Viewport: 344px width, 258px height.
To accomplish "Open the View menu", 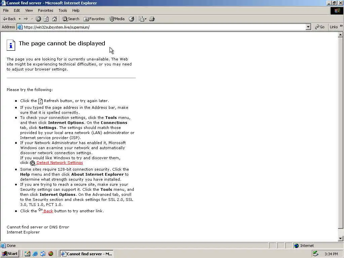I will pyautogui.click(x=29, y=10).
